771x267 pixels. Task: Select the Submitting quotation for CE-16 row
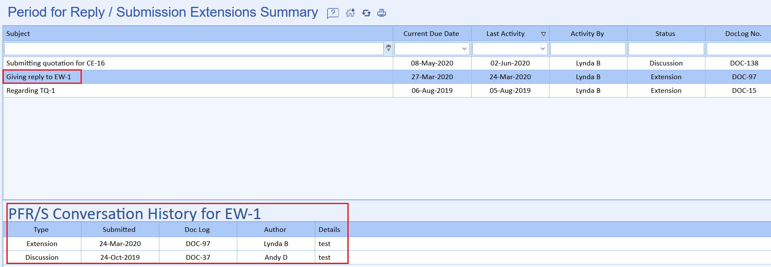(x=56, y=63)
